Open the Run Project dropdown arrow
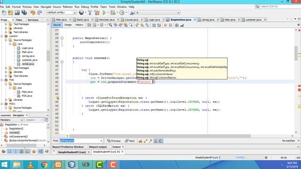Screen dimensions: 301x169 108,13
